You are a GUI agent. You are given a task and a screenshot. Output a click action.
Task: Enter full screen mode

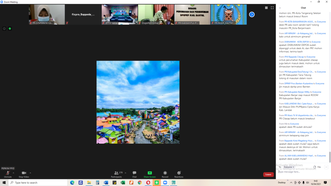272,8
